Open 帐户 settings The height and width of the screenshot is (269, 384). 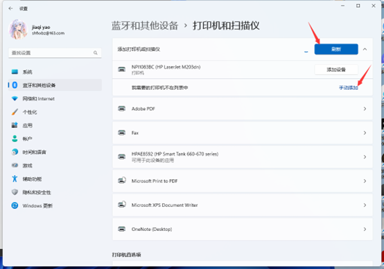coord(55,139)
